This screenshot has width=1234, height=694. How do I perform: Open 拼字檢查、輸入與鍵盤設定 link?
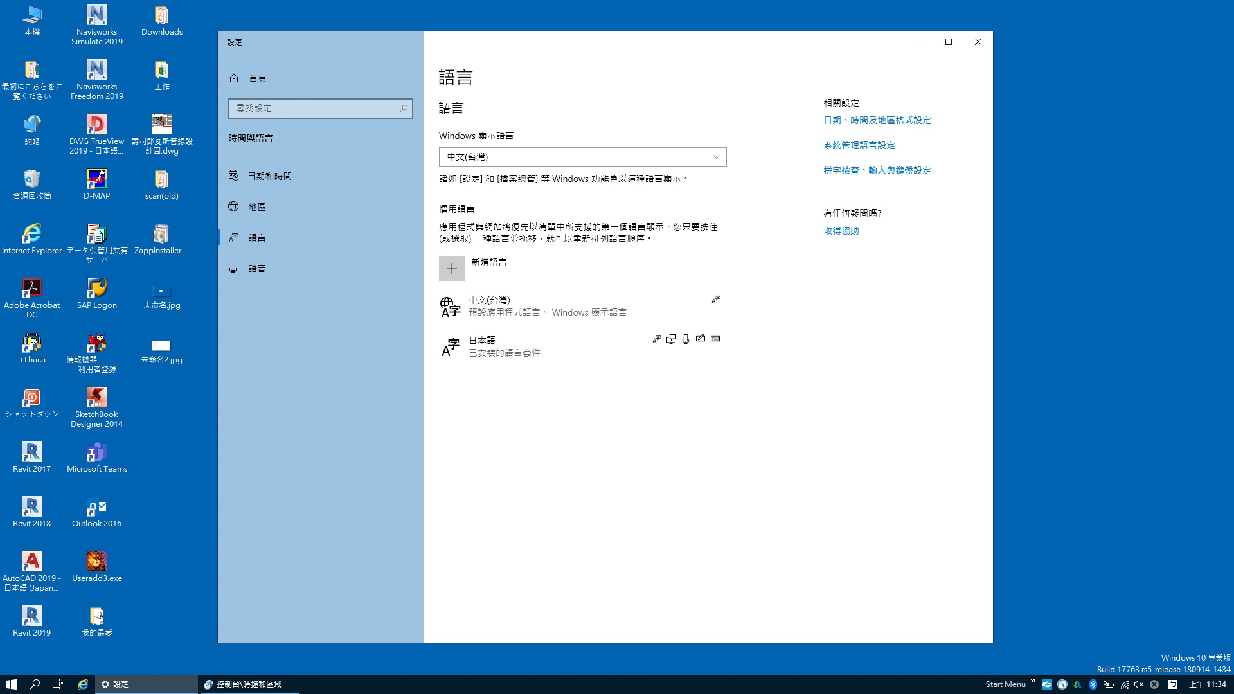877,170
